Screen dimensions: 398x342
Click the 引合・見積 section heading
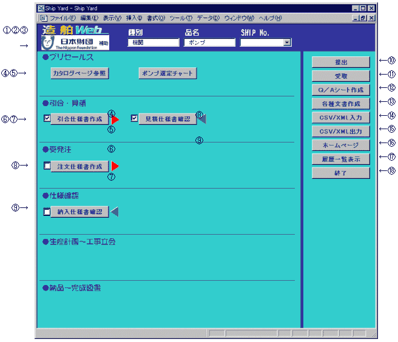coord(64,103)
